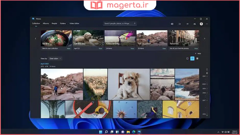The width and height of the screenshot is (240, 135).
Task: Open the kites in blue sky photo
Action: 125,109
